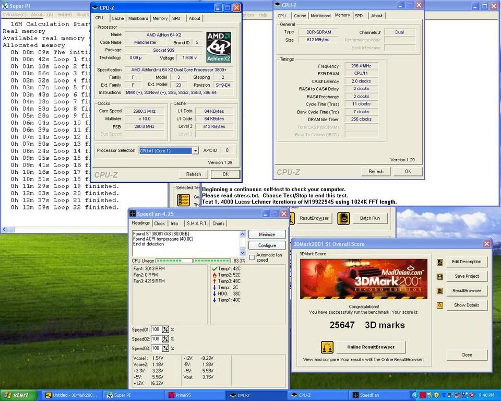This screenshot has height=401, width=501.
Task: Click the Speed02 percentage input field
Action: [x=156, y=339]
